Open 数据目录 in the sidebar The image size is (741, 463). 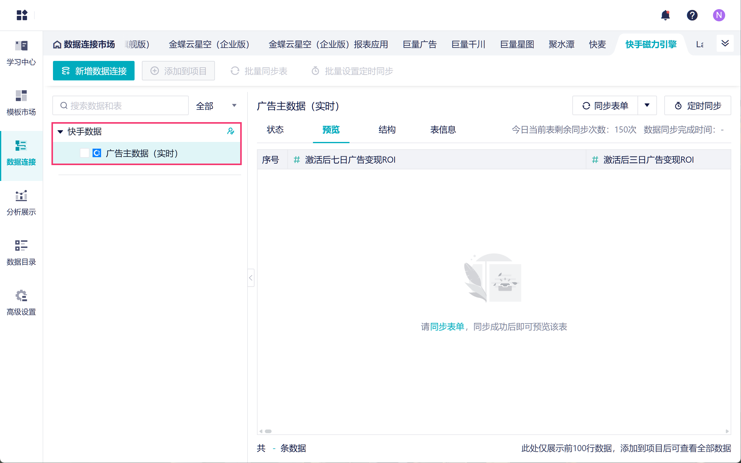(x=21, y=253)
